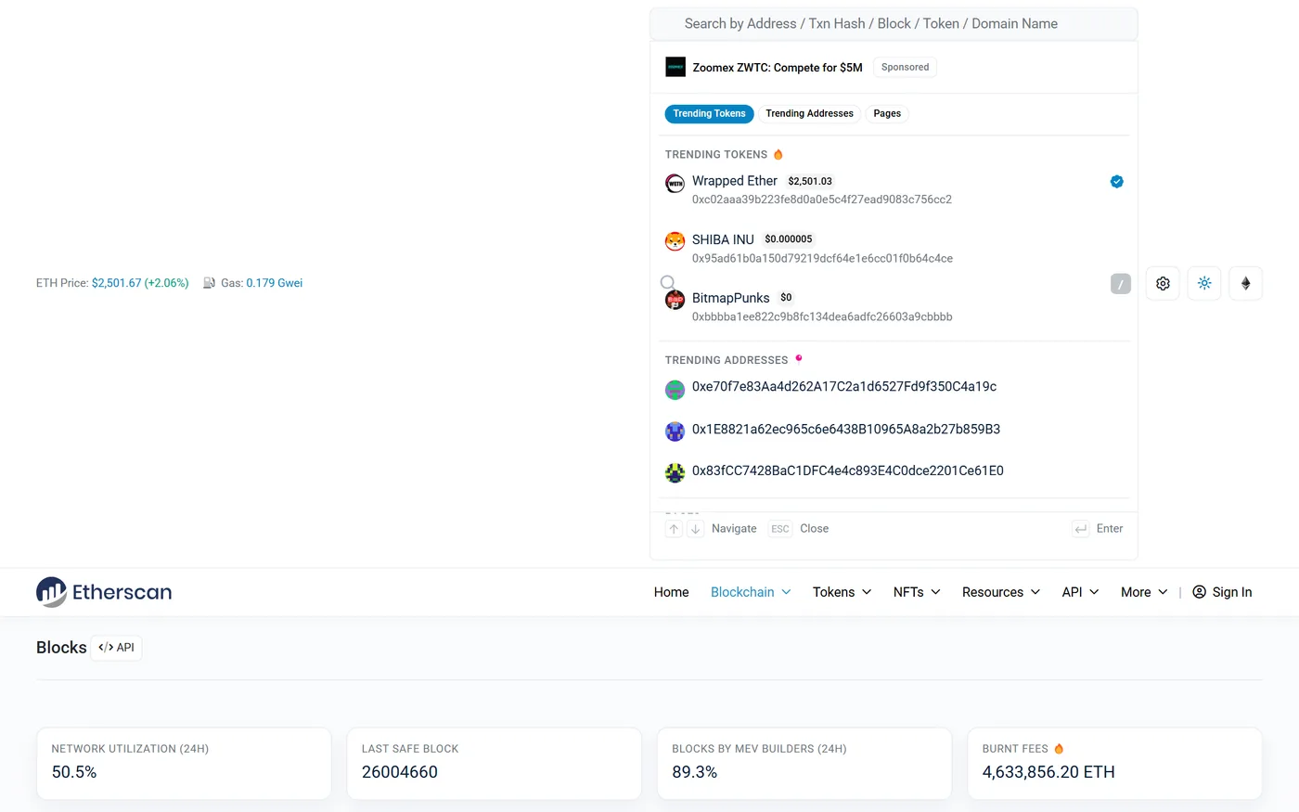The height and width of the screenshot is (812, 1299).
Task: Click the burnt fees value 4,633,856.20 ETH
Action: click(x=1048, y=772)
